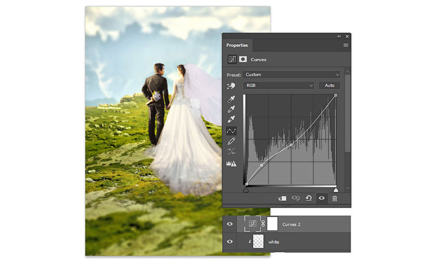Click the black input slider triangle

click(246, 190)
